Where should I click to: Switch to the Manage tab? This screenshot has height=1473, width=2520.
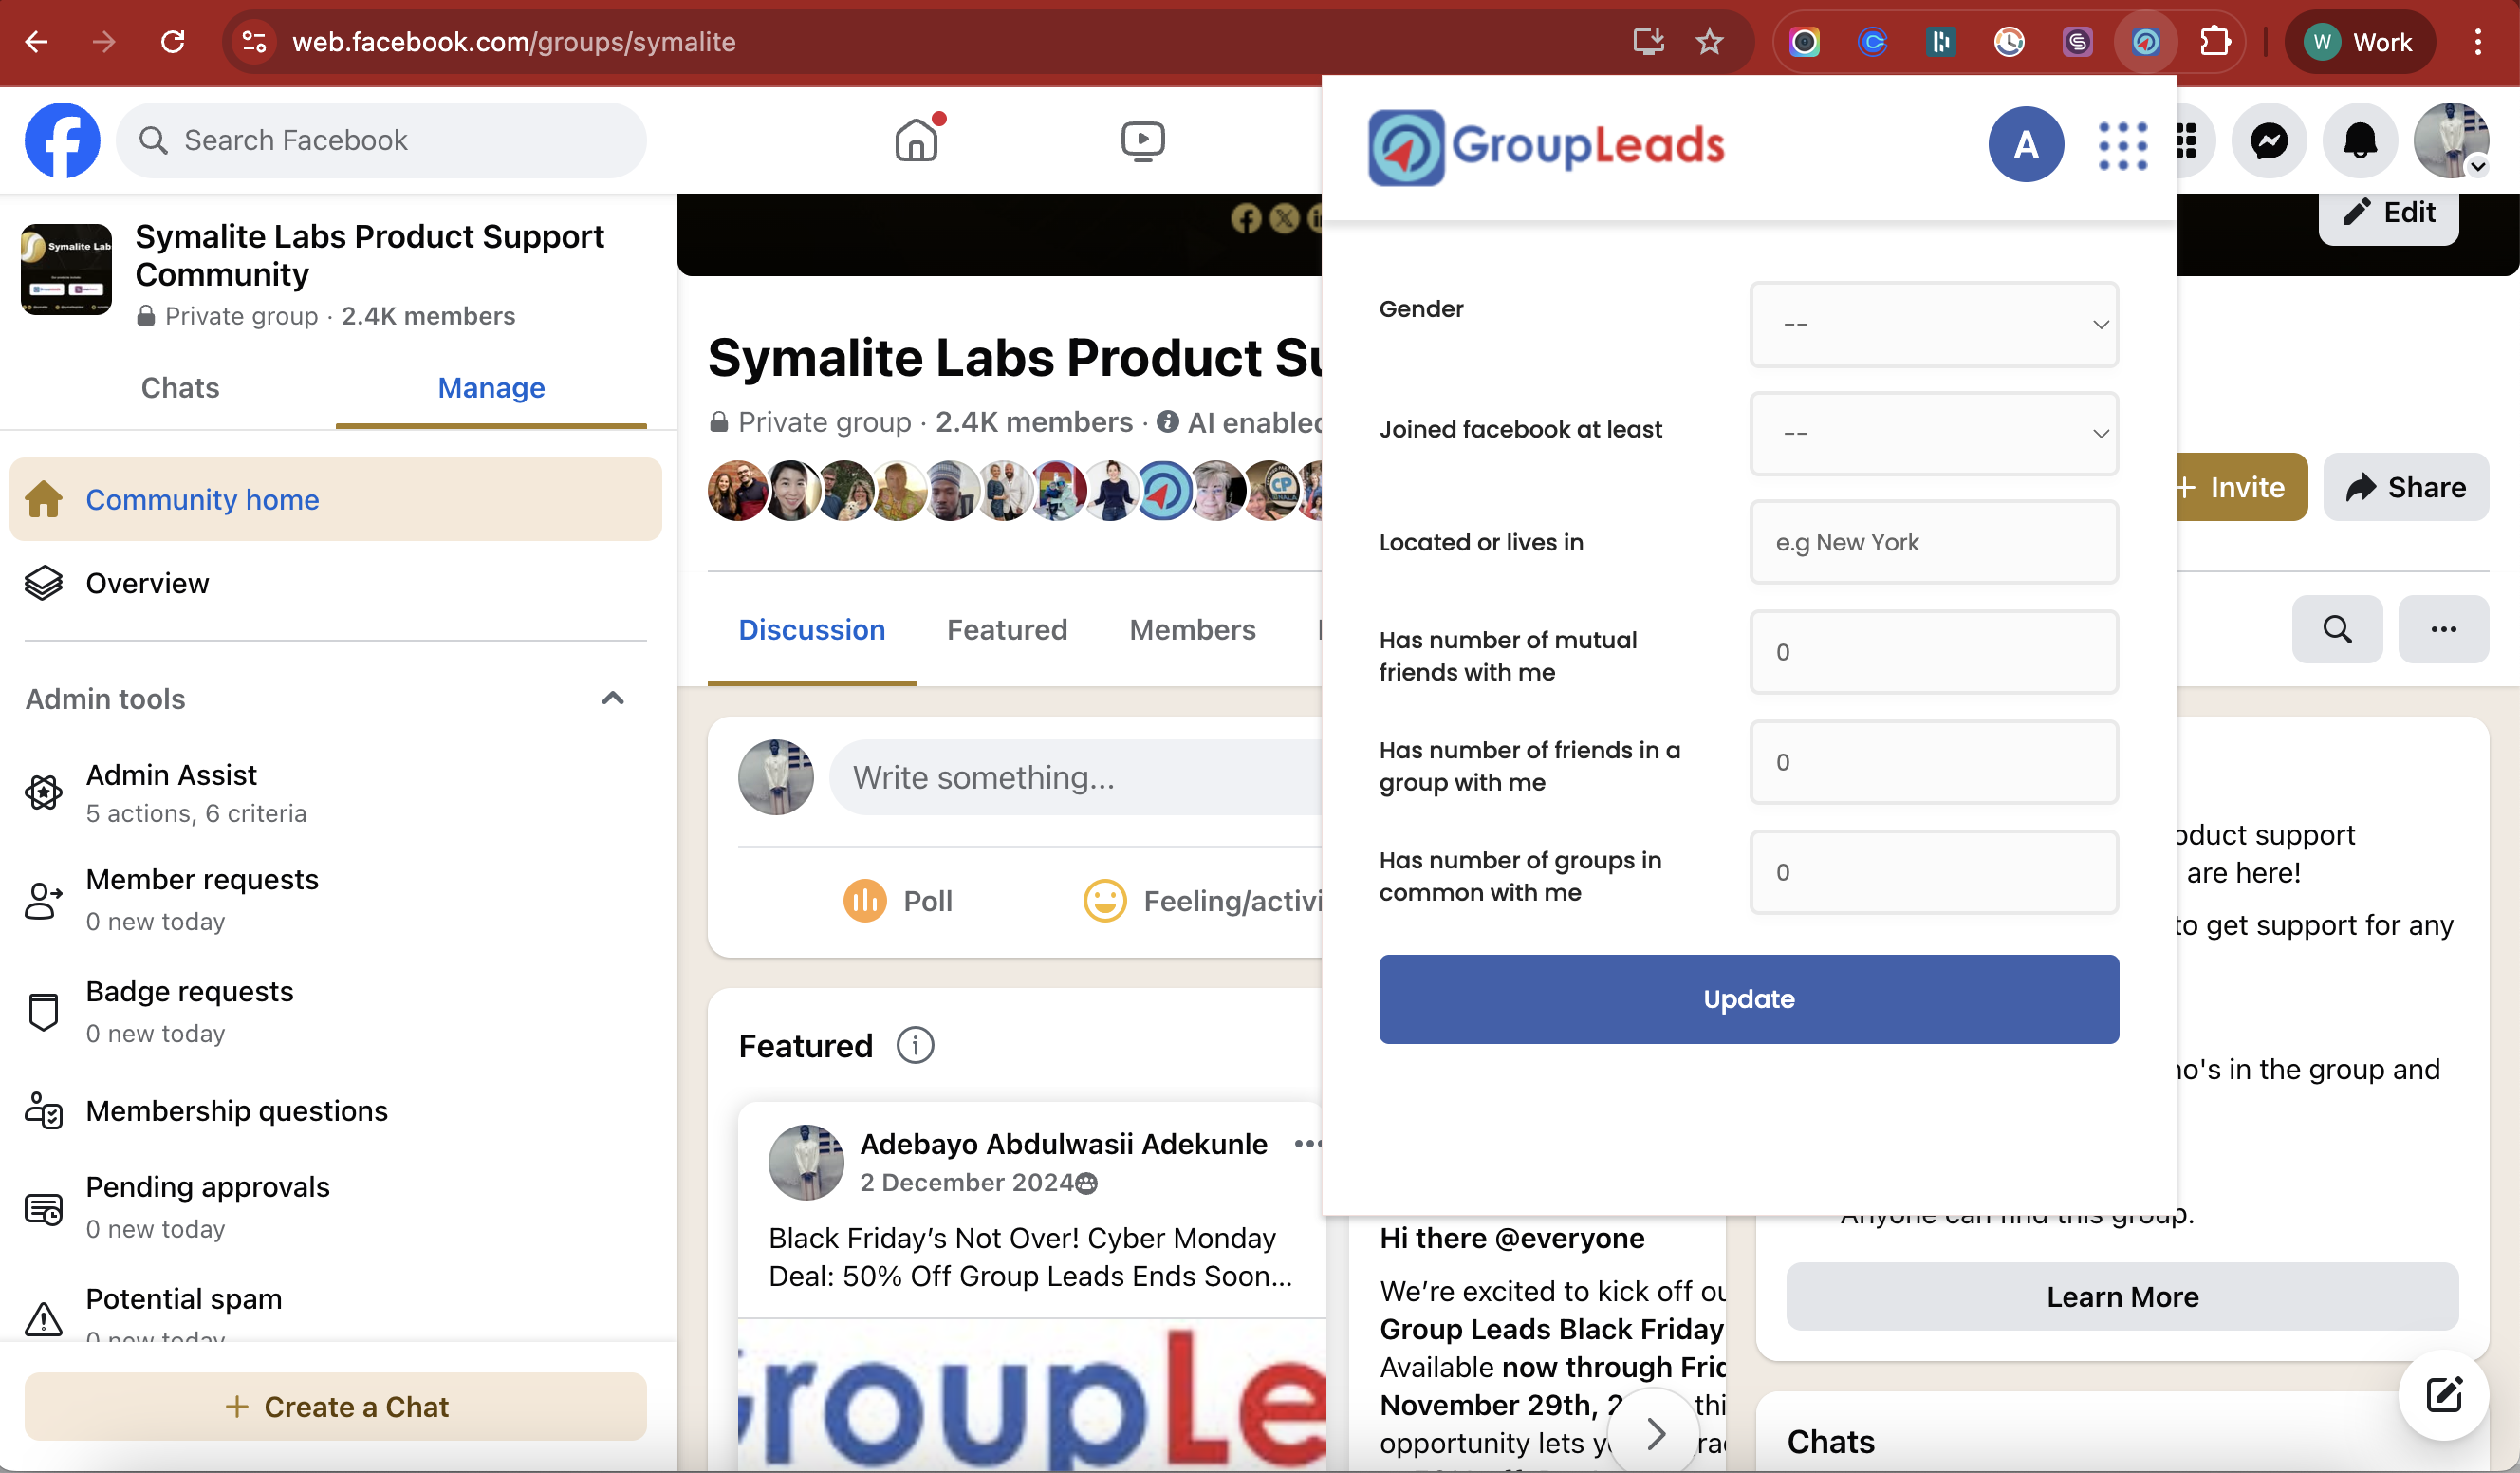coord(491,388)
